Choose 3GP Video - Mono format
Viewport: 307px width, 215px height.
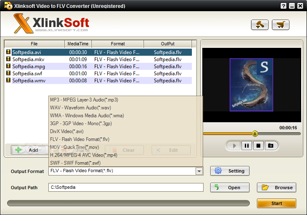tap(126, 124)
